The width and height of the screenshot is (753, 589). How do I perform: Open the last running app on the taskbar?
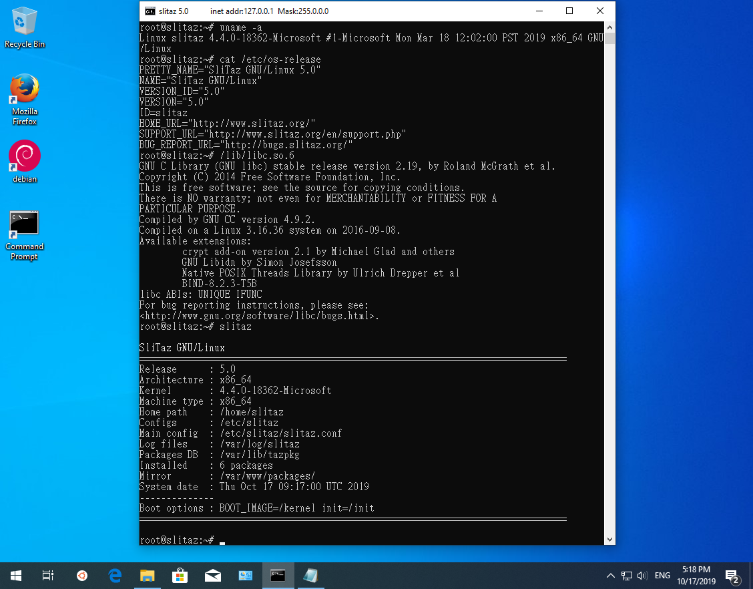coord(310,576)
